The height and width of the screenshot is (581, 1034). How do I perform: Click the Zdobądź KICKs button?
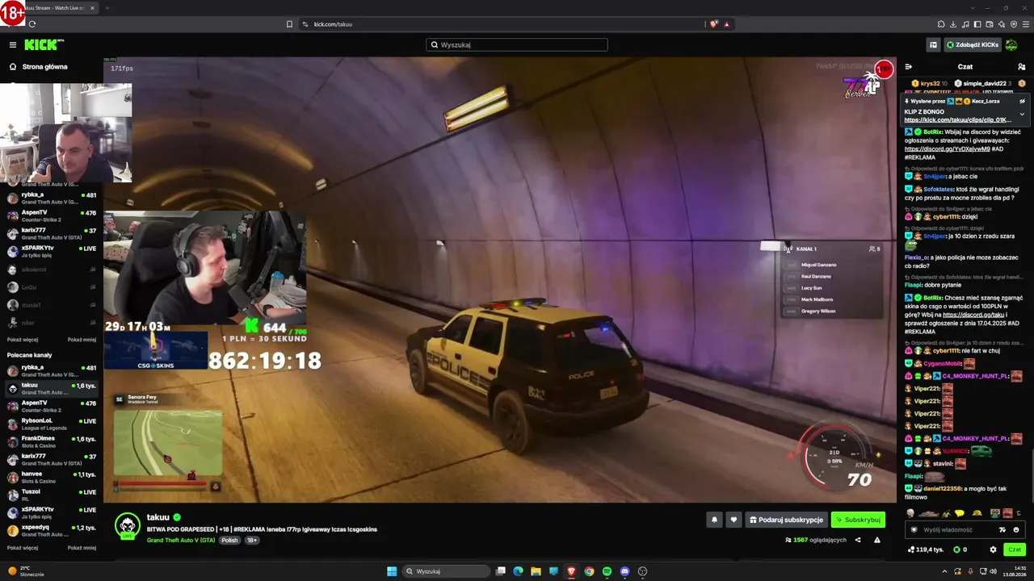(x=973, y=45)
